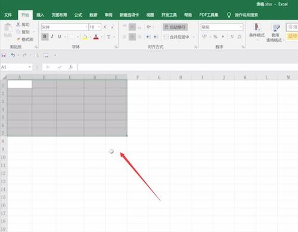Apply the yellow fill color bucket
The image size is (298, 232).
point(85,37)
